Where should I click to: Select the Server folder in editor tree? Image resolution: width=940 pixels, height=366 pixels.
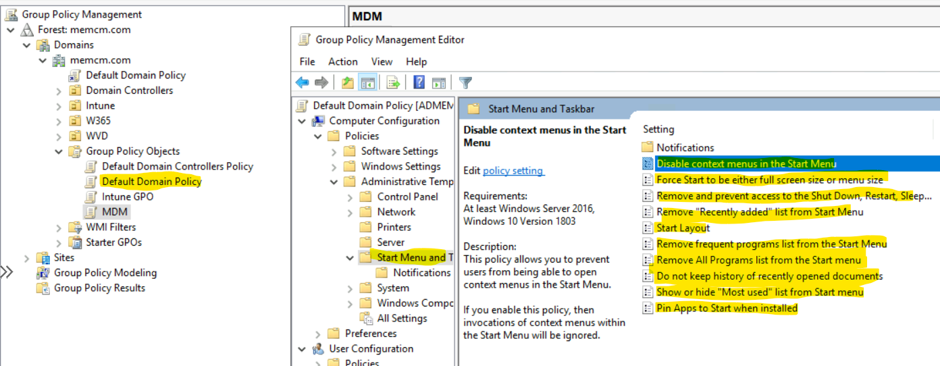pos(391,242)
